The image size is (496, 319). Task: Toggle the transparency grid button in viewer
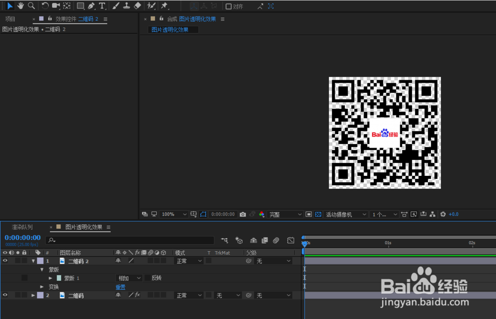point(318,214)
